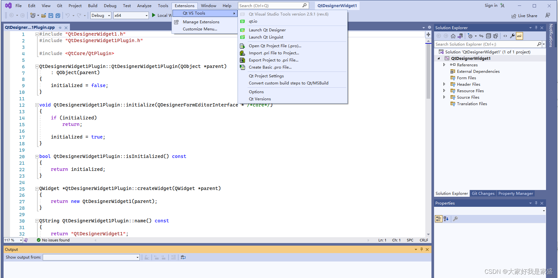Click the Home icon in Solution Explorer
Screen dimensions: 558x278
(453, 36)
